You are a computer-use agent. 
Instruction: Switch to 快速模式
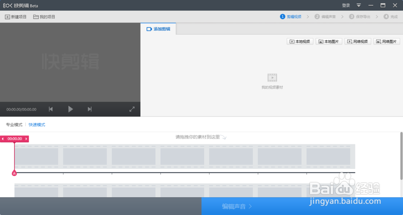[37, 125]
